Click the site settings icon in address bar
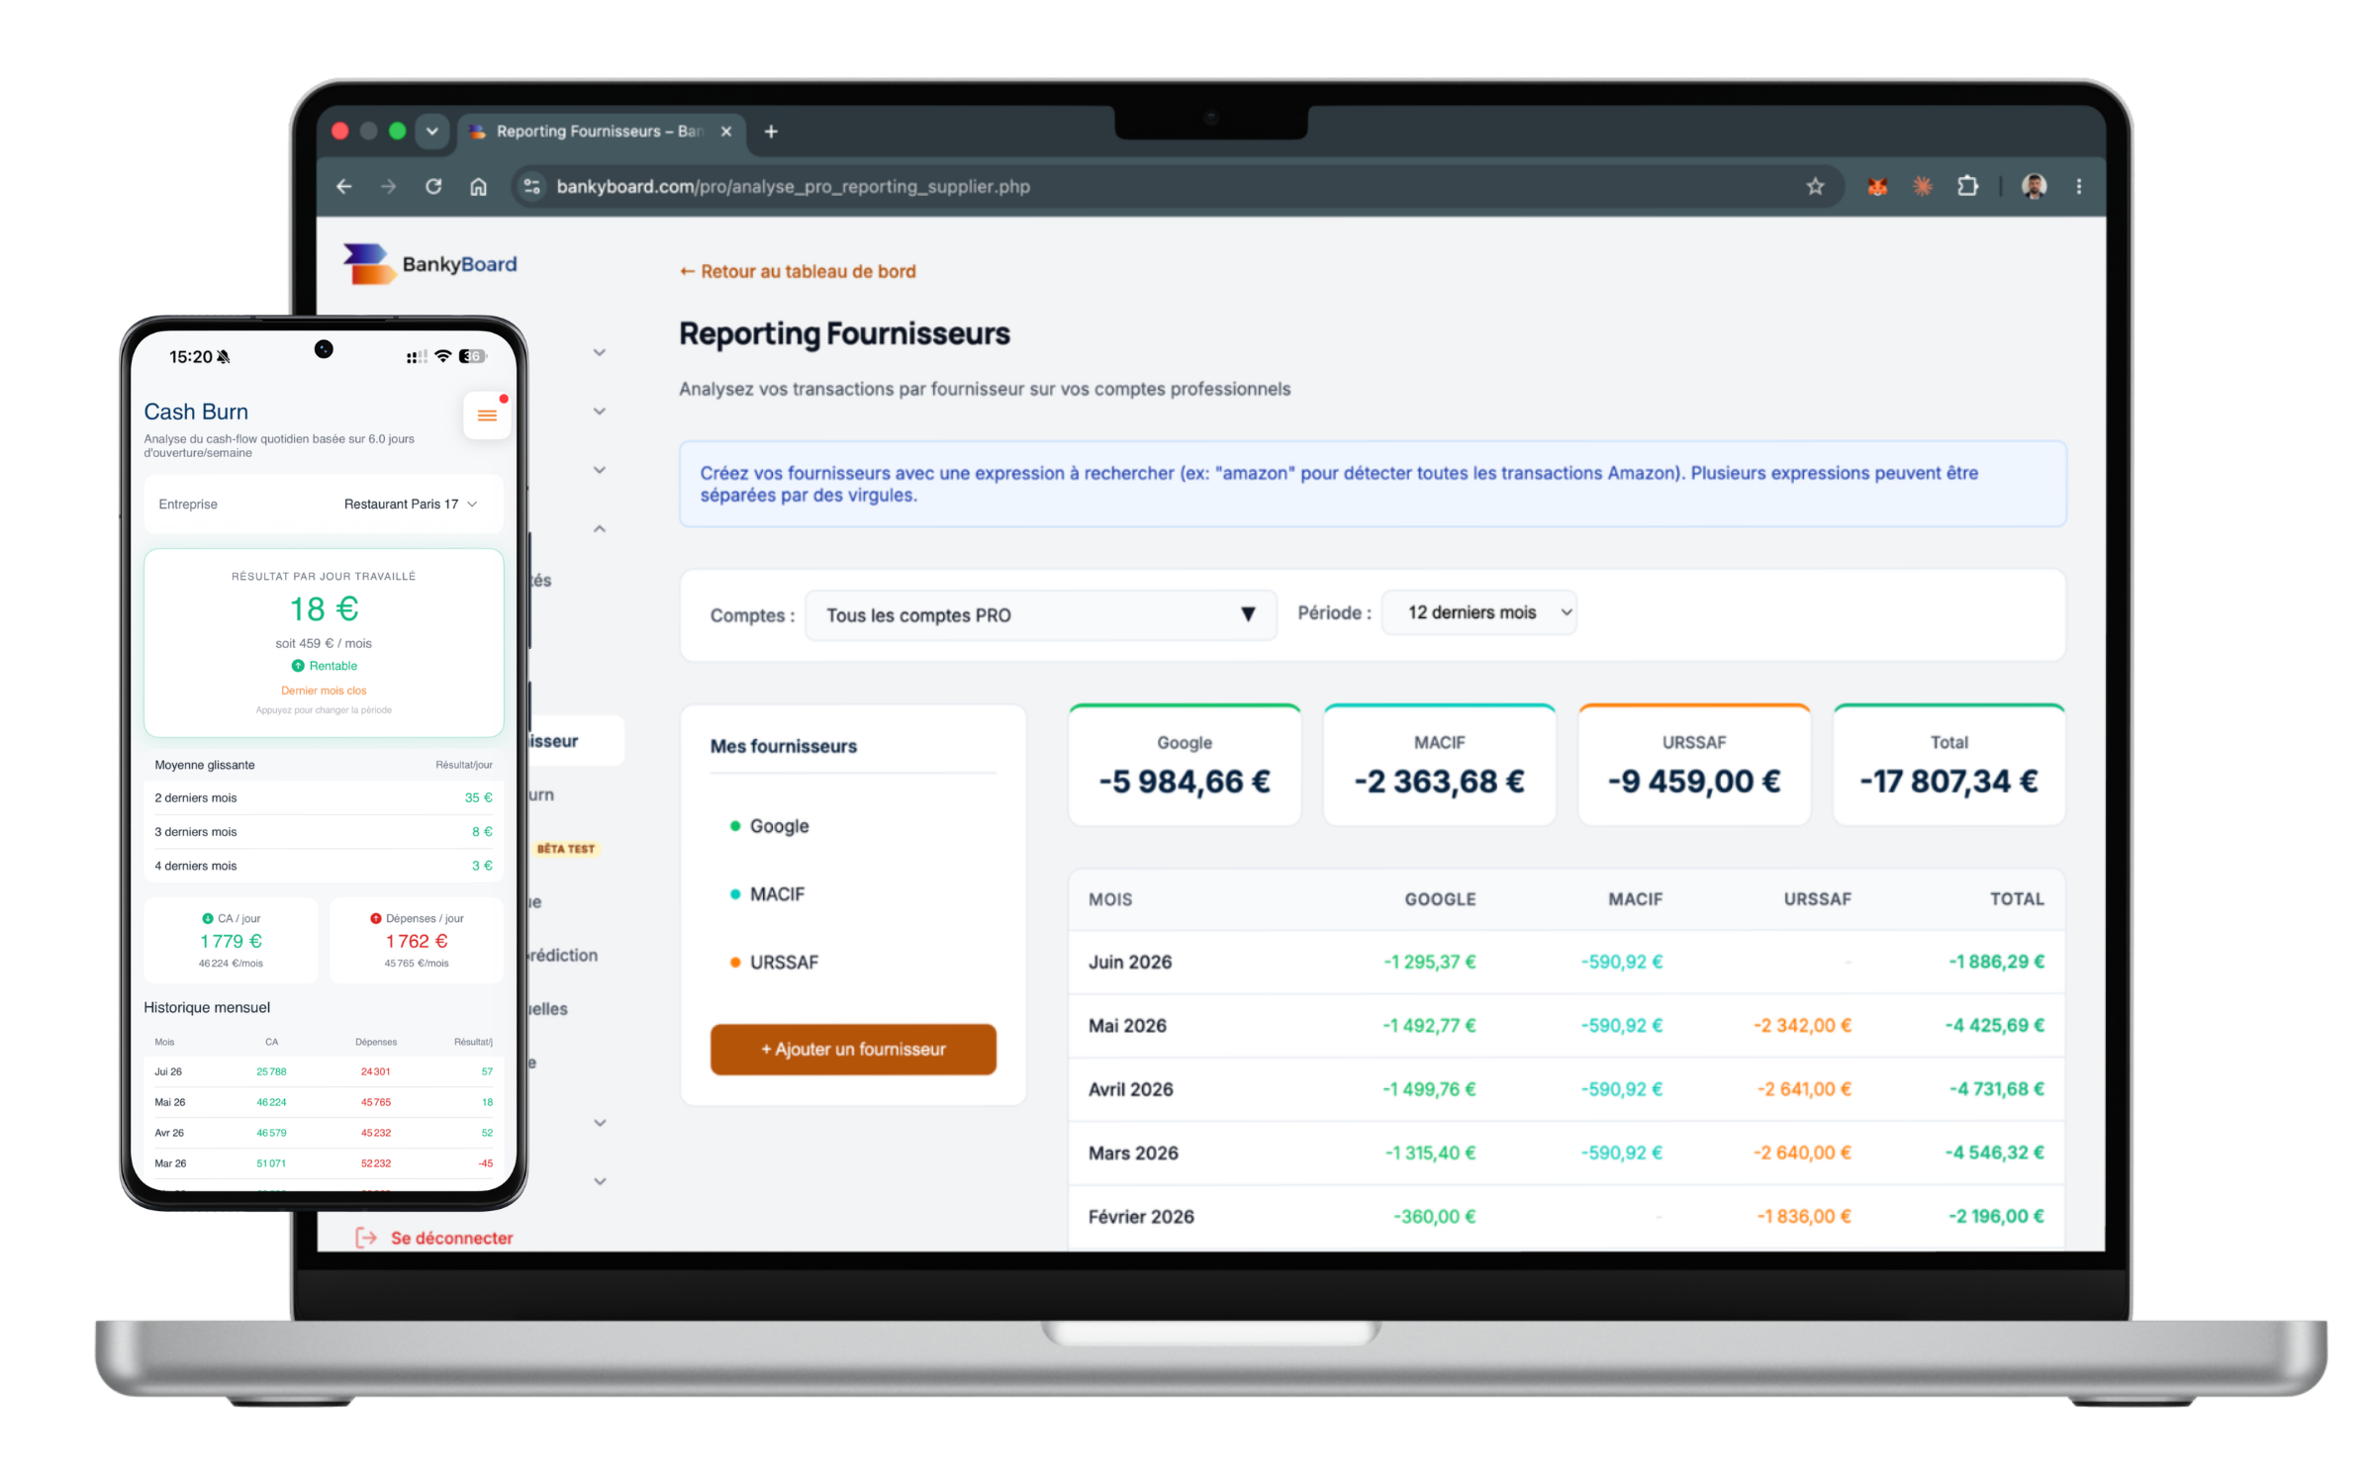 pos(531,186)
